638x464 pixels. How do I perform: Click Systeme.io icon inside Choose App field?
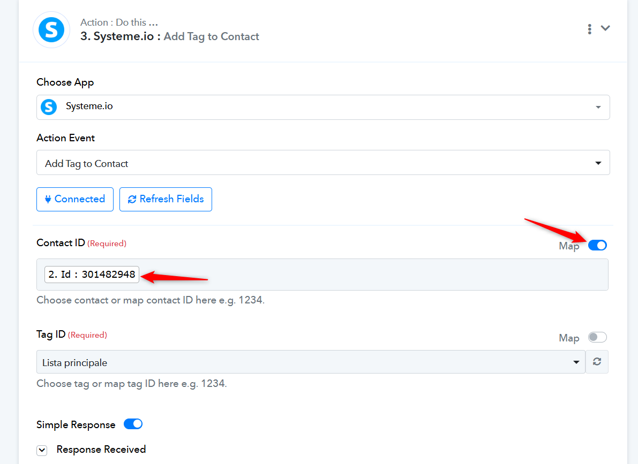coord(49,107)
